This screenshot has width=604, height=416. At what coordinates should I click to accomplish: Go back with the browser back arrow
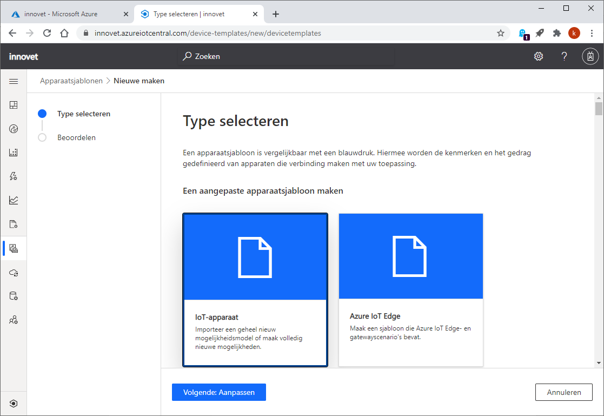(12, 33)
